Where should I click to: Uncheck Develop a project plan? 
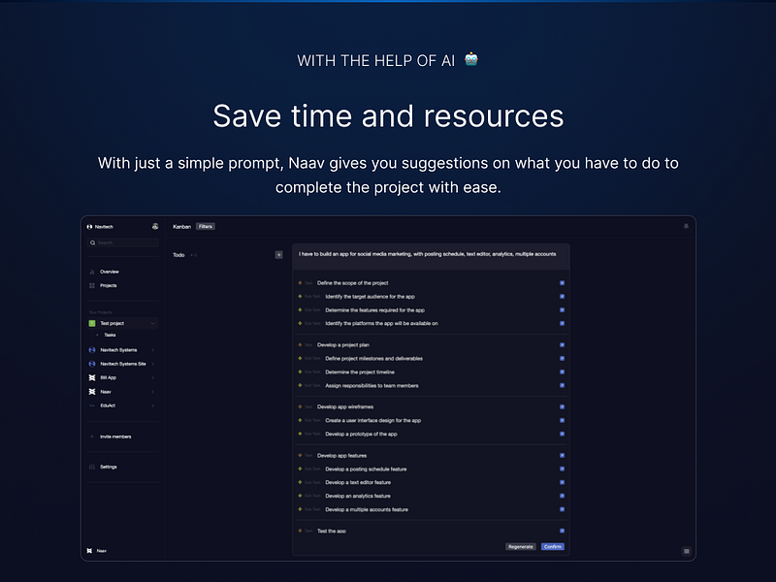click(562, 344)
